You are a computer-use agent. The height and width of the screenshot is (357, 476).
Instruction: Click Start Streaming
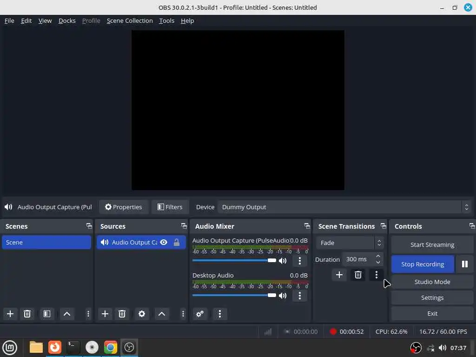pos(432,245)
